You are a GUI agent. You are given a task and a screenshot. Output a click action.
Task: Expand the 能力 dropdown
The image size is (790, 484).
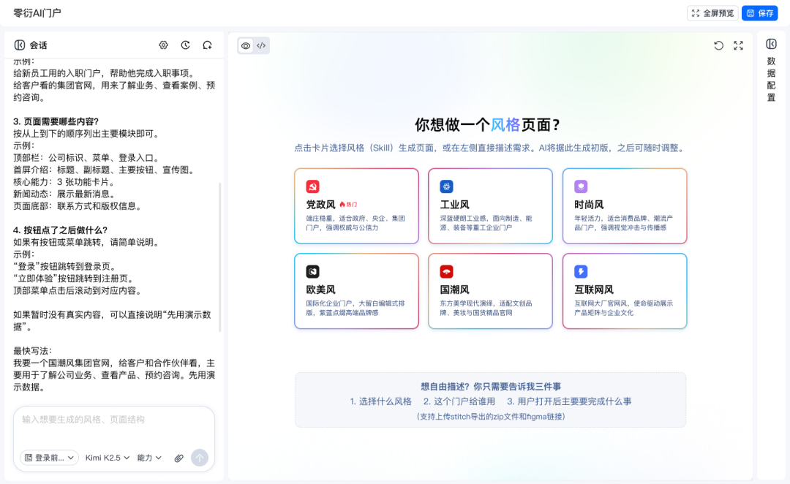tap(149, 458)
